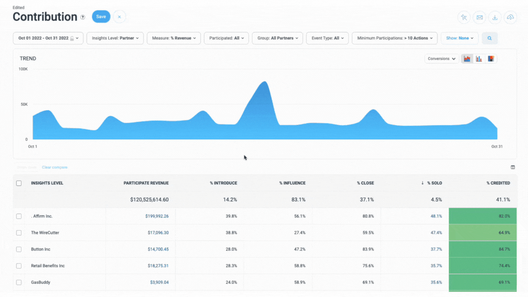Sort by the % Solo column header
Viewport: 528px width, 297px height.
tap(434, 183)
